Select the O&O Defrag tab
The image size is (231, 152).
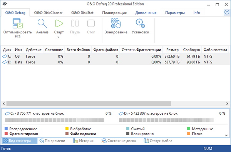tap(15, 13)
